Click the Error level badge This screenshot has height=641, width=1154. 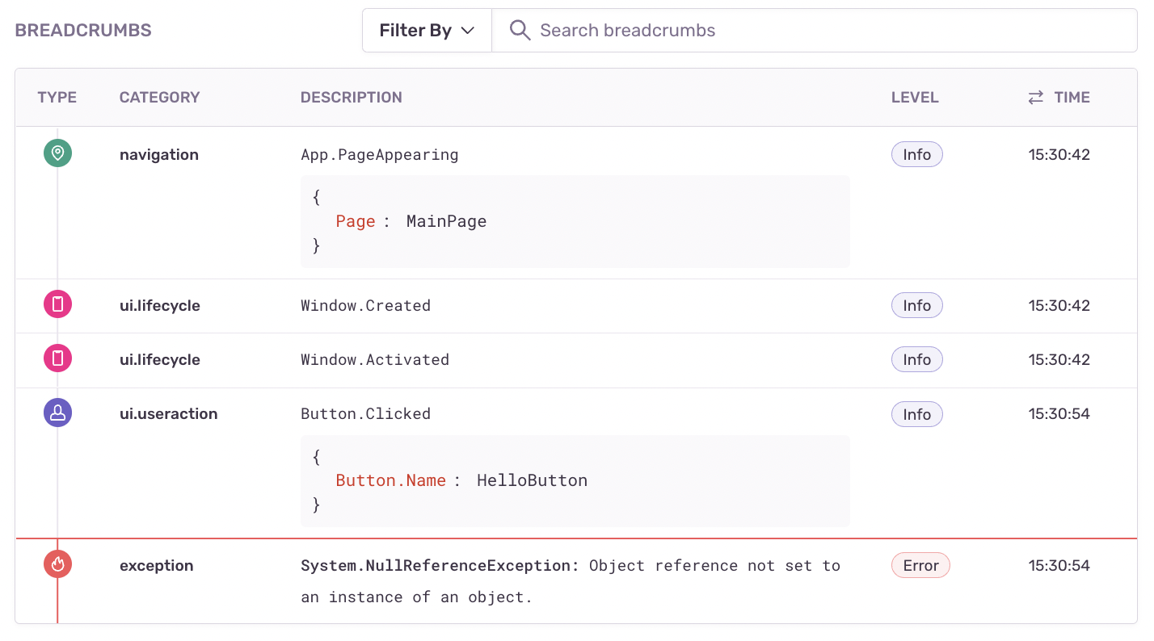(x=920, y=565)
